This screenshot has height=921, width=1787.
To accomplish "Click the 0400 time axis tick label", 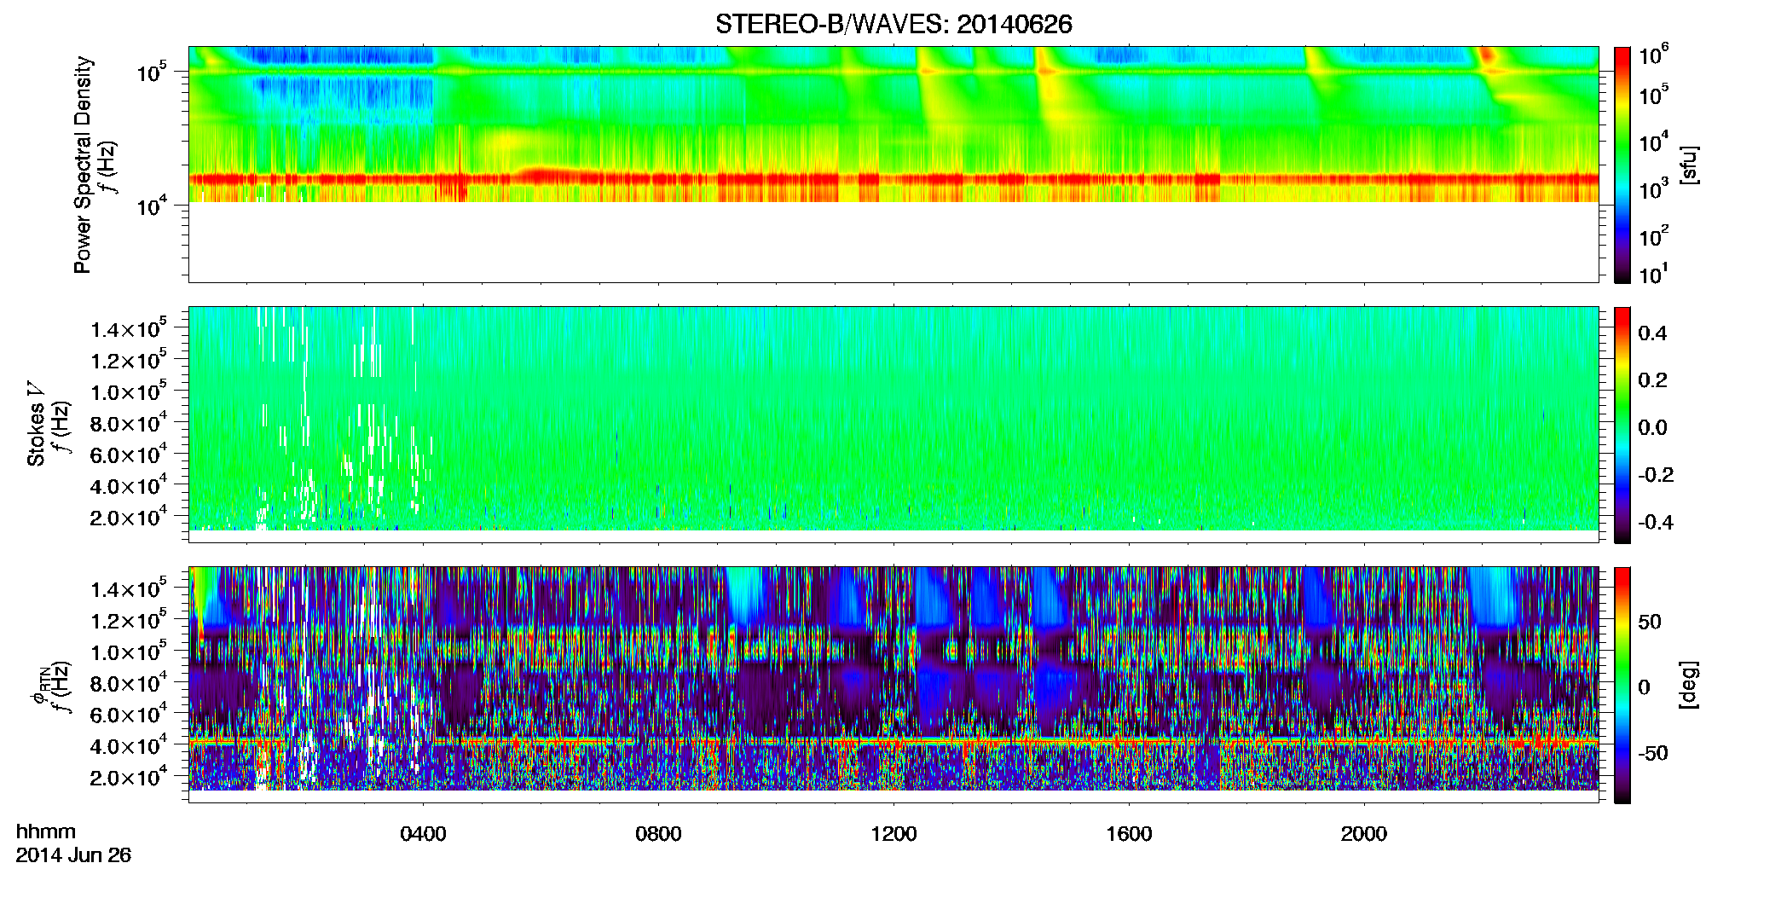I will click(424, 834).
